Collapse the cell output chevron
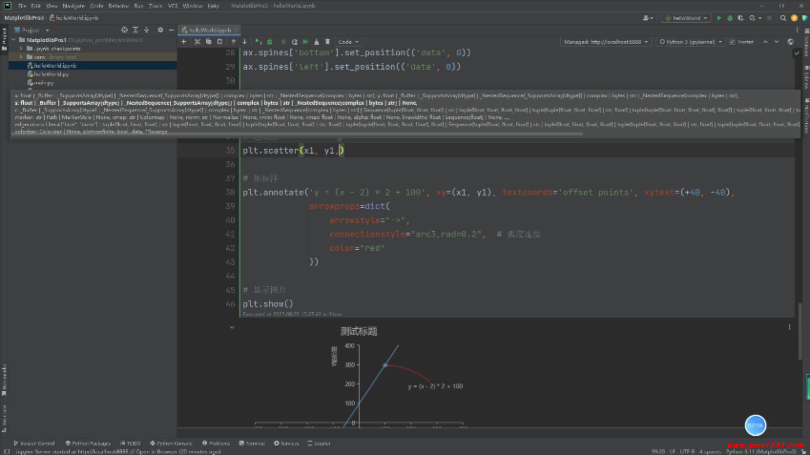 pyautogui.click(x=232, y=327)
